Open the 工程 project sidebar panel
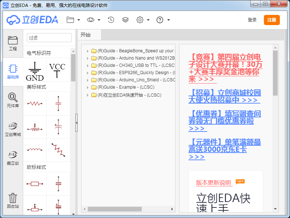This screenshot has width=290, height=218. point(13,43)
